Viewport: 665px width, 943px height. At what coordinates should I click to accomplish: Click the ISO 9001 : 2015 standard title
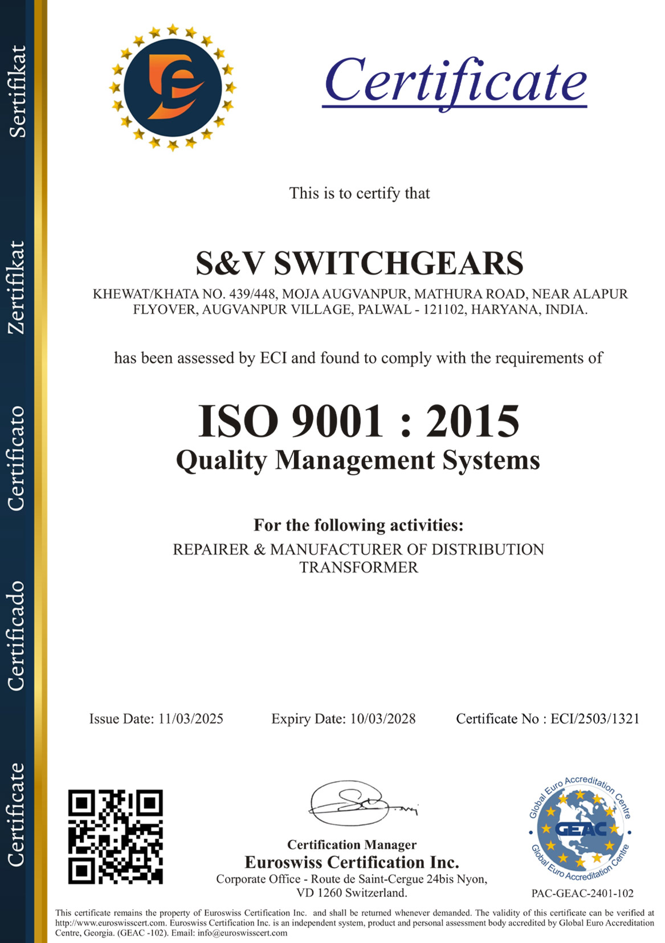pyautogui.click(x=359, y=421)
